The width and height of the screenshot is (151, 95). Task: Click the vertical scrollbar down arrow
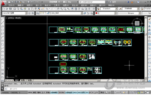point(145,78)
